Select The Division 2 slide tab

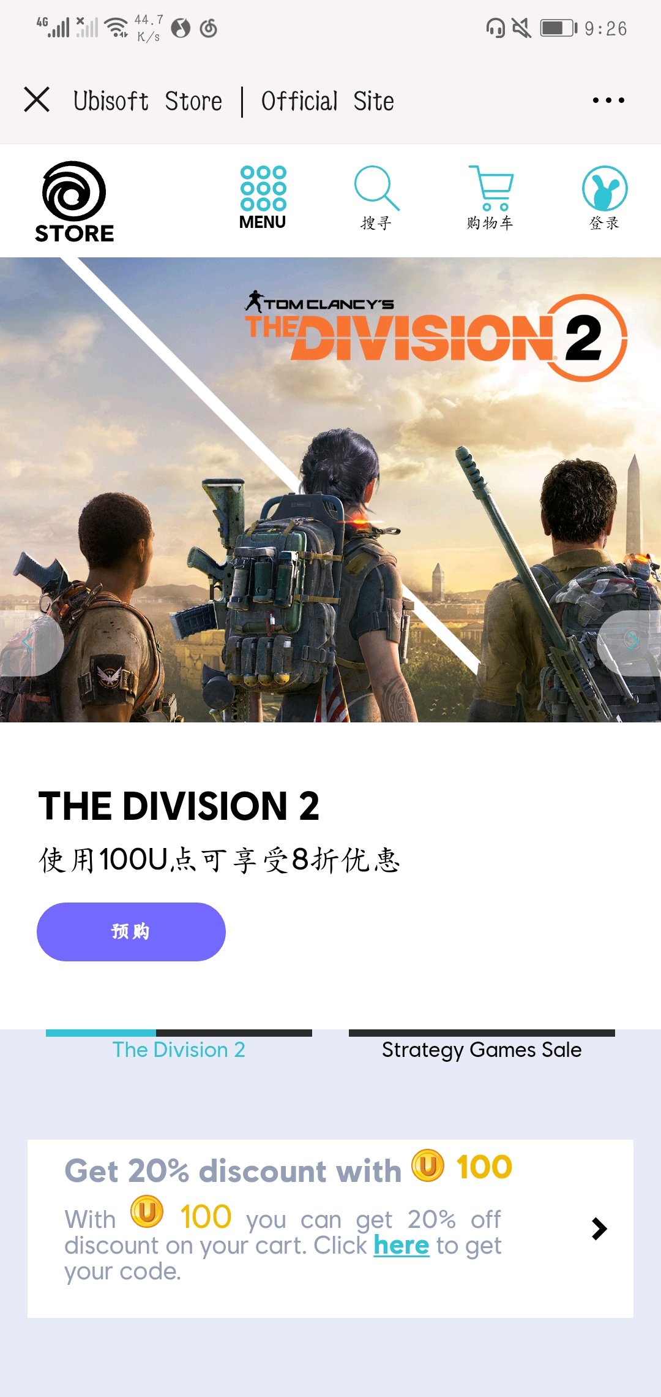click(x=179, y=1050)
